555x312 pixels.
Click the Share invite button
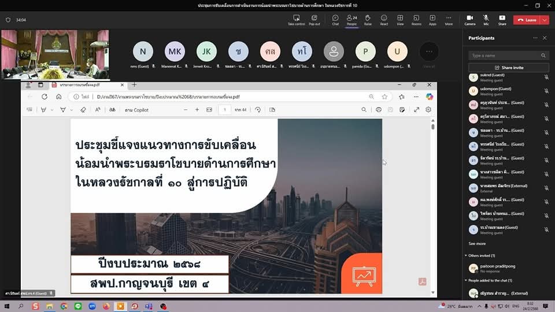coord(509,68)
